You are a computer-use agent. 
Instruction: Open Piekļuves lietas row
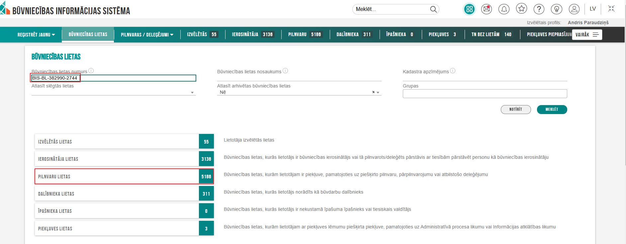pyautogui.click(x=124, y=228)
